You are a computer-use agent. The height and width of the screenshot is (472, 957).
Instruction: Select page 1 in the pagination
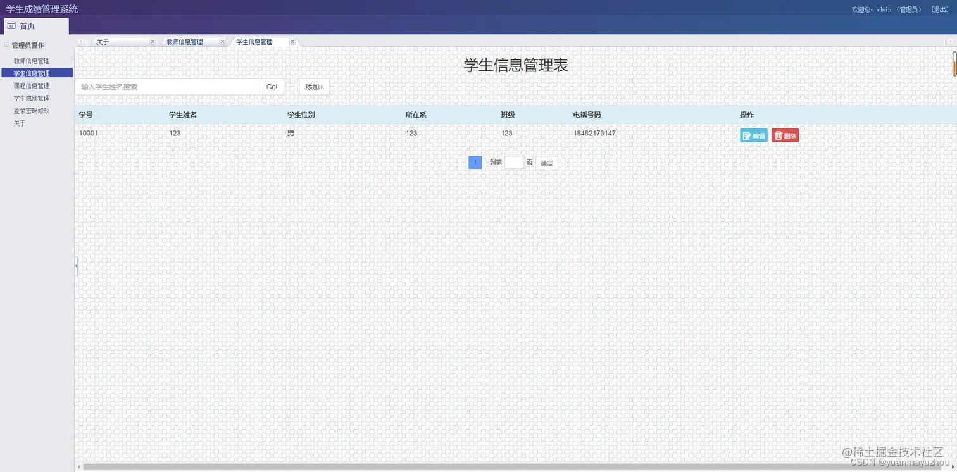pos(475,163)
